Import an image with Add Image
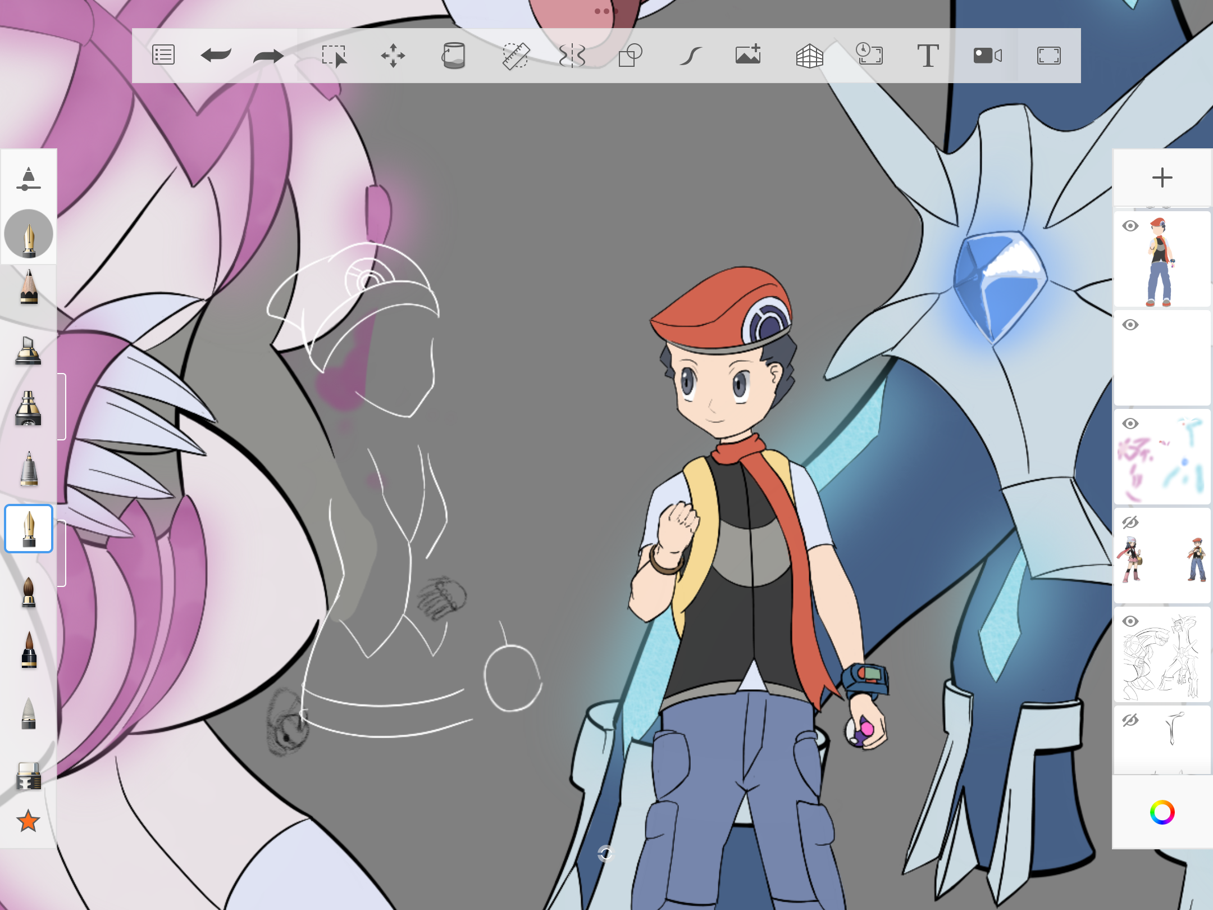 click(748, 54)
